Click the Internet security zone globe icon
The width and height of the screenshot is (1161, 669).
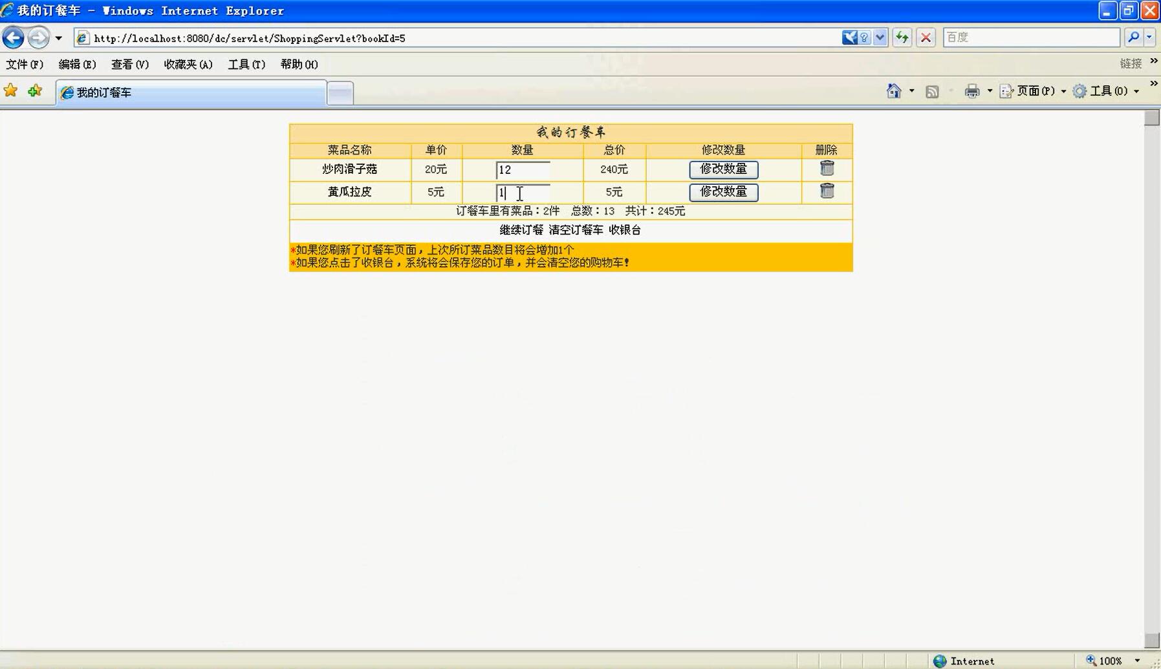[940, 661]
